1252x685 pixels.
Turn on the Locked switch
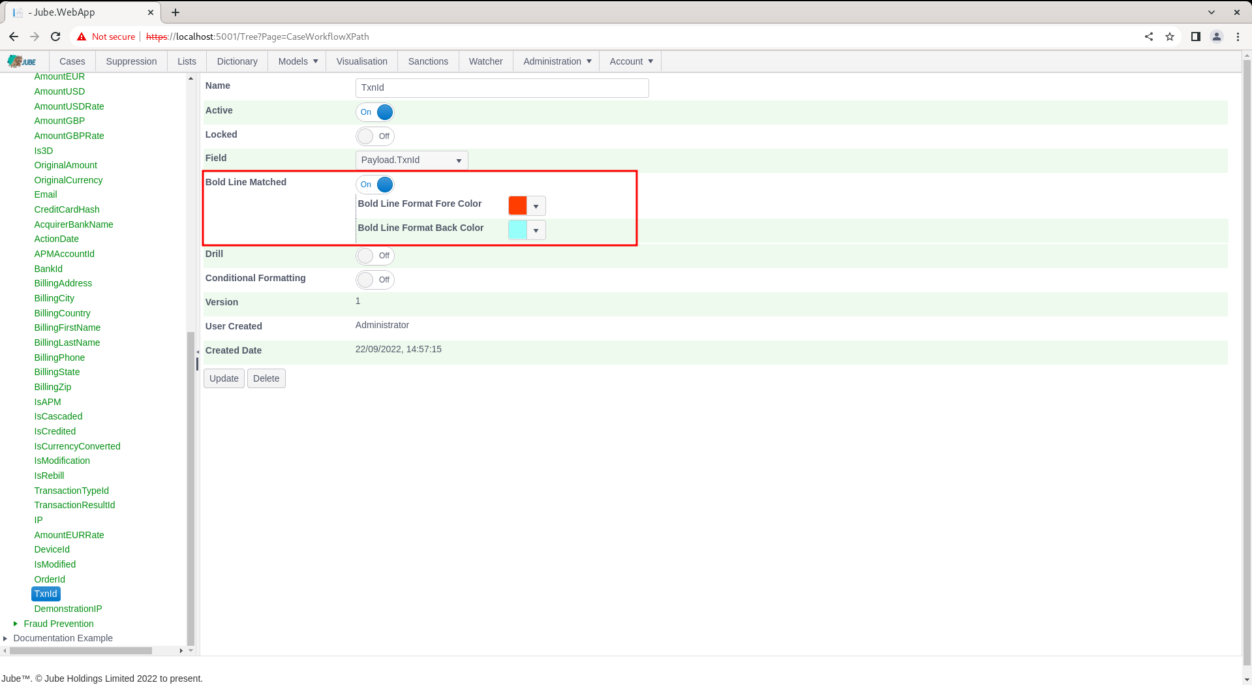375,136
